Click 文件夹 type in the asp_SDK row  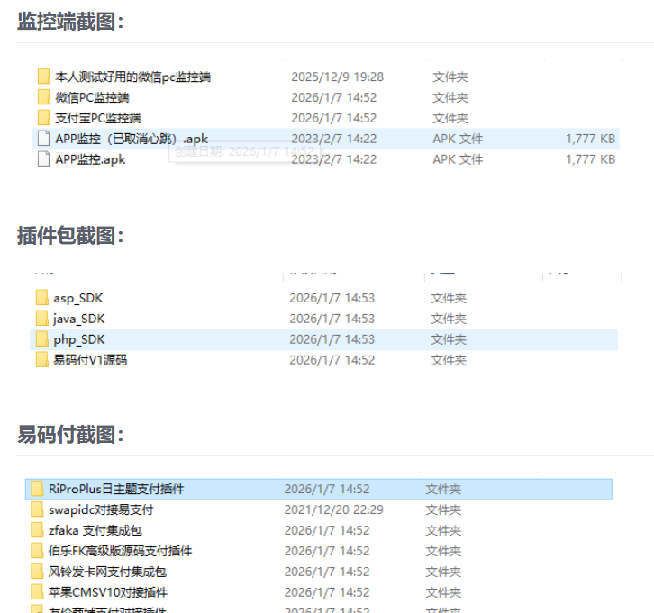[449, 298]
